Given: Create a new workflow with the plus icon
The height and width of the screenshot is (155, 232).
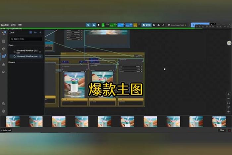Looking at the screenshot, I should click(40, 32).
